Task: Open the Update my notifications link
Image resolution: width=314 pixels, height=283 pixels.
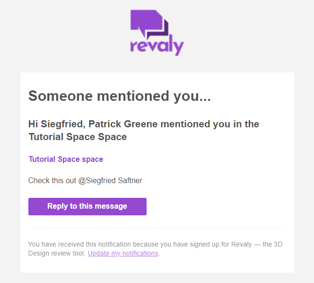Action: coord(123,253)
